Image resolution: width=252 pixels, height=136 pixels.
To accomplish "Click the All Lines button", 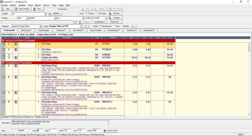I will [x=117, y=14].
